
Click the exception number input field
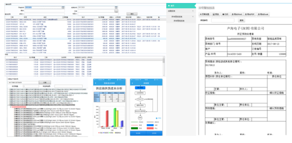point(223,20)
